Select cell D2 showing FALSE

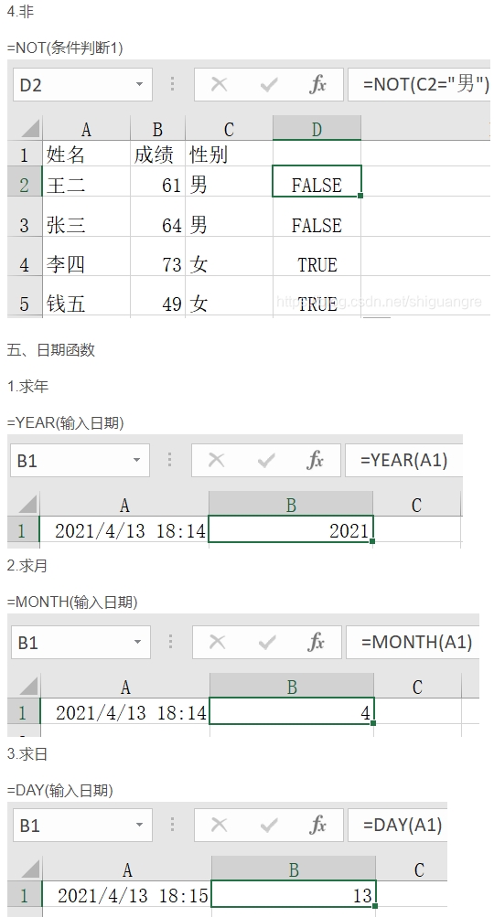click(317, 182)
